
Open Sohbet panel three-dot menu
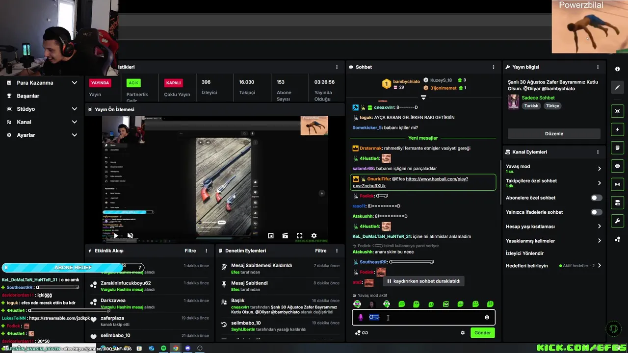(494, 67)
